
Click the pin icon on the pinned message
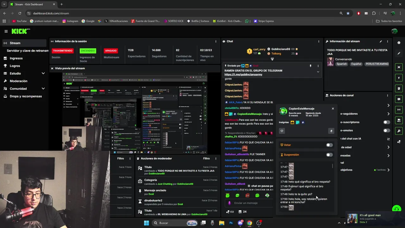(310, 66)
